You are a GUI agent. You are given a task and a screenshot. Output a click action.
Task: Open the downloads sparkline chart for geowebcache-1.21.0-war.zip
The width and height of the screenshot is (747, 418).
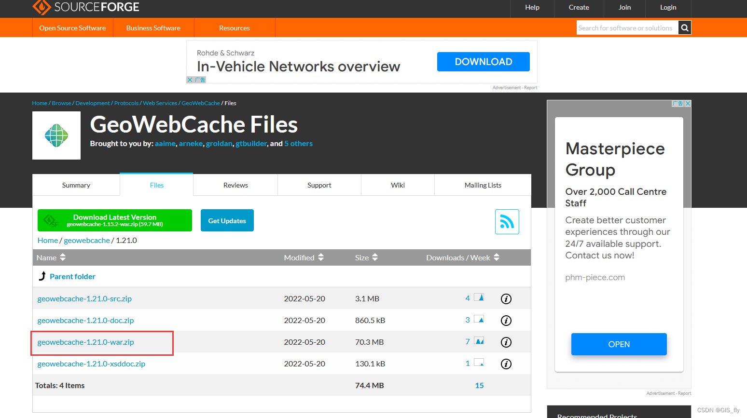pyautogui.click(x=479, y=340)
